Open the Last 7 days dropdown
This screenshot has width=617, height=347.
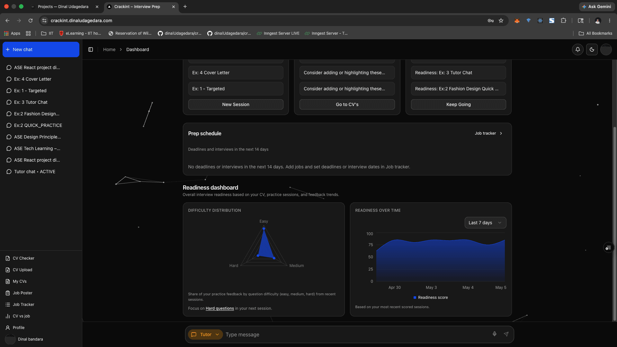click(485, 223)
